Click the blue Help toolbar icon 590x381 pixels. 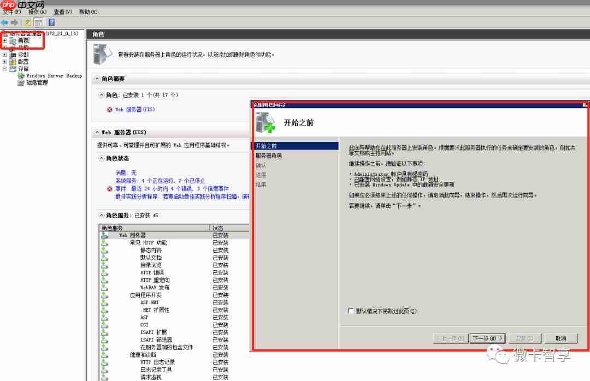[51, 22]
